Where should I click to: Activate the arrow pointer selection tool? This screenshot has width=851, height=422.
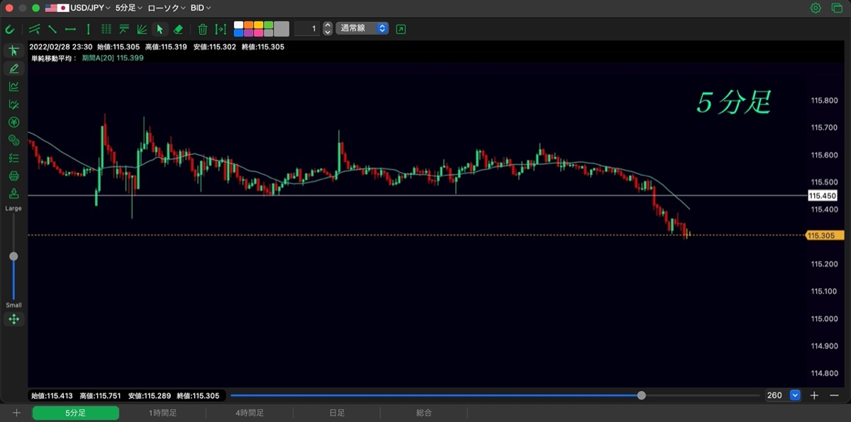click(160, 29)
